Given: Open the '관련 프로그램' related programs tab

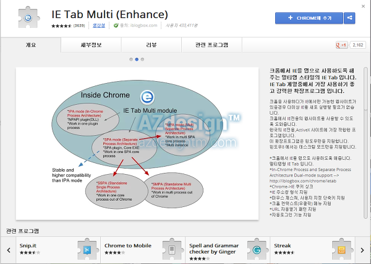Looking at the screenshot, I should pos(211,45).
